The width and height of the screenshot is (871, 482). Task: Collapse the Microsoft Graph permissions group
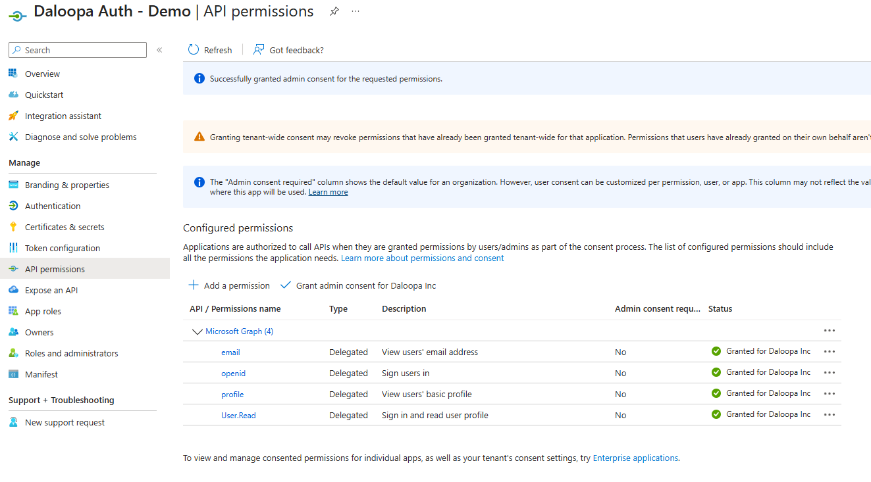tap(197, 331)
